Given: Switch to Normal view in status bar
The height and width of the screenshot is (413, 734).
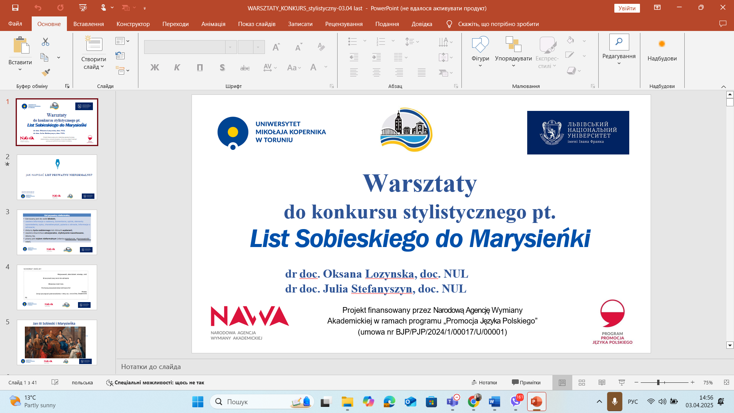Looking at the screenshot, I should point(562,382).
